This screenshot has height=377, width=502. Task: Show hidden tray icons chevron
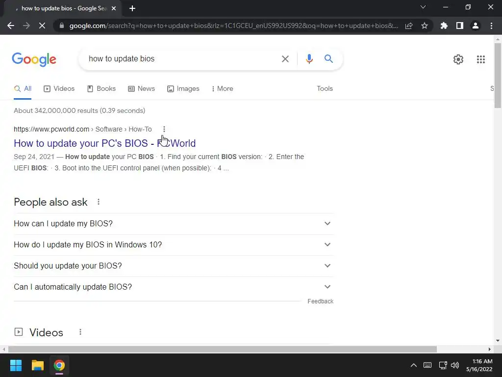tap(414, 365)
